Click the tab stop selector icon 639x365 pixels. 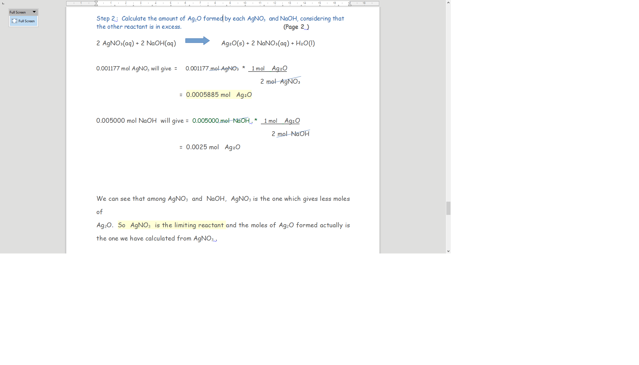point(3,3)
